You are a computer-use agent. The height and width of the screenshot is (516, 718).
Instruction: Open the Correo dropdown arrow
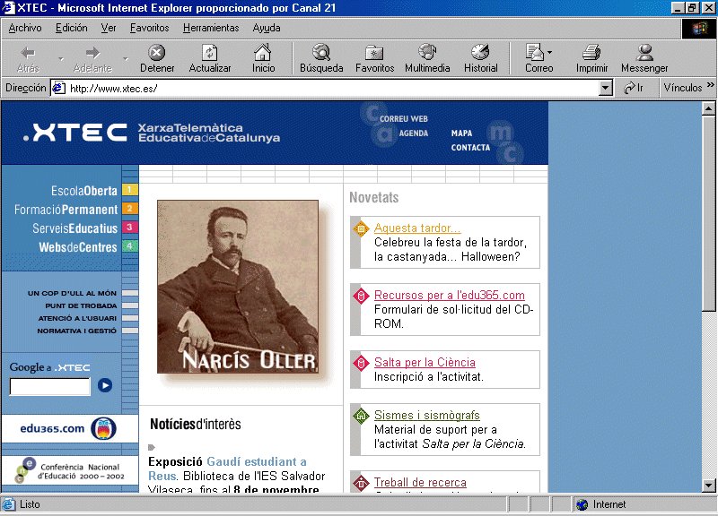point(549,53)
